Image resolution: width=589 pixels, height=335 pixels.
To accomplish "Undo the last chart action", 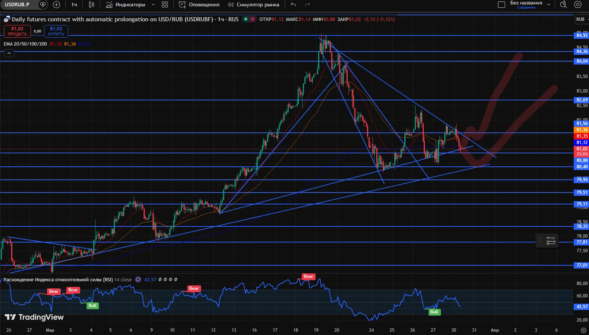I will click(x=294, y=4).
